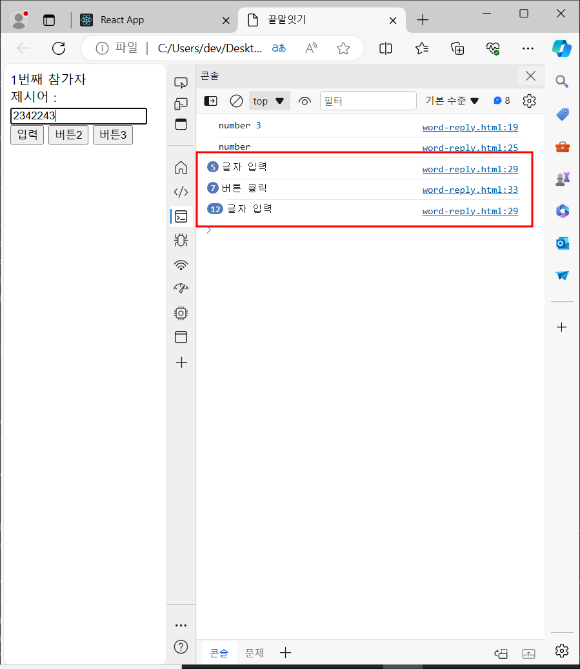Close the DevTools console panel
Screen dimensions: 580x669
tap(530, 76)
